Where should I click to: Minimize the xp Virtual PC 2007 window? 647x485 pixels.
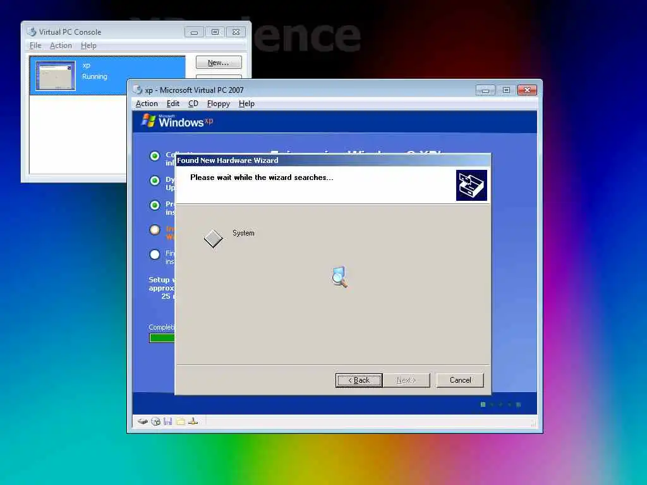click(485, 90)
